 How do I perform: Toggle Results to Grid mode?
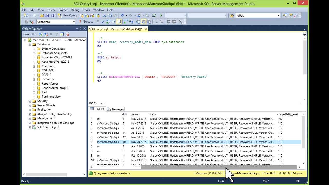[x=143, y=22]
